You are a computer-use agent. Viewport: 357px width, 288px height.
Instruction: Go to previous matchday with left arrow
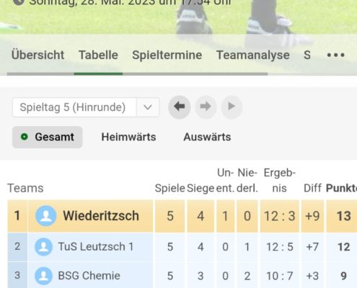[x=180, y=107]
